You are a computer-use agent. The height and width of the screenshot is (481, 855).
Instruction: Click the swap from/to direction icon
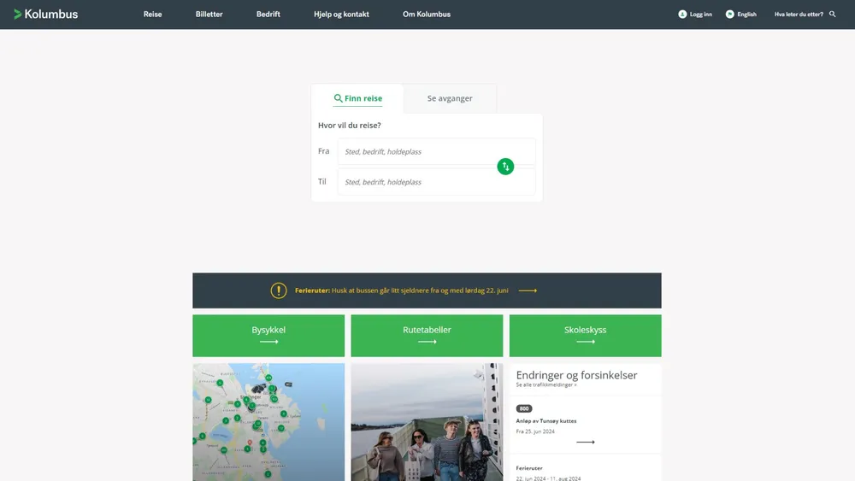tap(505, 167)
